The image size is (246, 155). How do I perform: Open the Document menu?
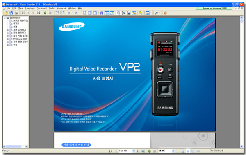(42, 8)
